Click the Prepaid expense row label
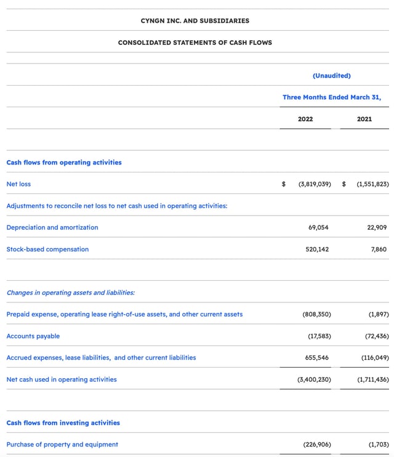The width and height of the screenshot is (394, 457). coord(124,314)
